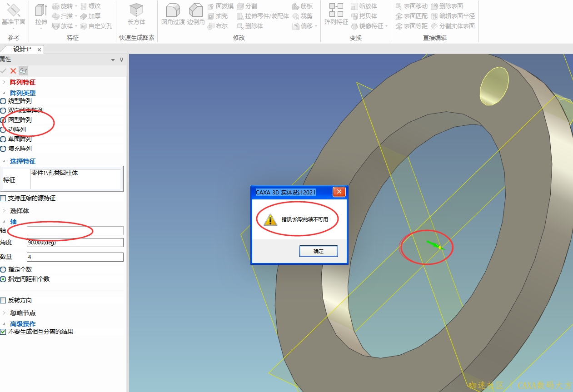Pin the 属性 panel
The height and width of the screenshot is (392, 573).
121,60
